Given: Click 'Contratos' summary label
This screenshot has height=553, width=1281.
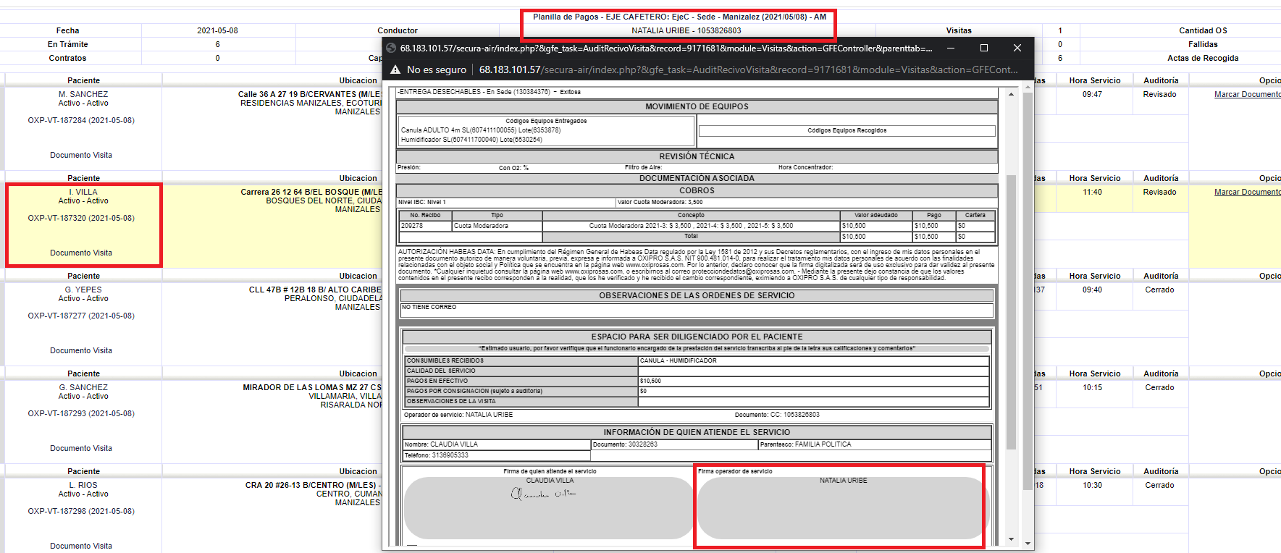Looking at the screenshot, I should click(67, 58).
